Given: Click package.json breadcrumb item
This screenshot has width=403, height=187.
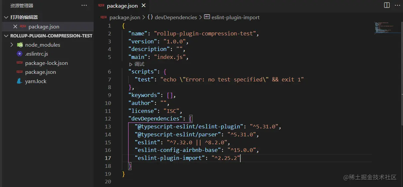Looking at the screenshot, I should click(124, 17).
